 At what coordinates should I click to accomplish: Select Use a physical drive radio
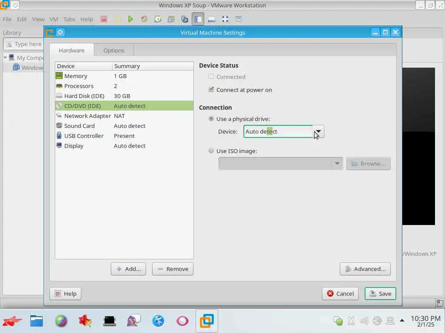(x=211, y=119)
